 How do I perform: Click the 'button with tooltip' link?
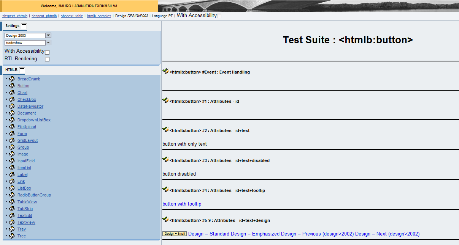(182, 204)
